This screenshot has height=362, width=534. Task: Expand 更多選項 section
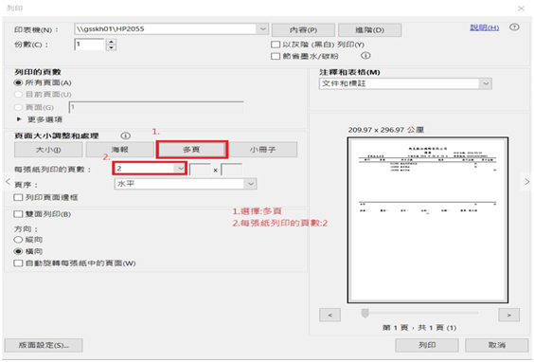click(x=40, y=119)
